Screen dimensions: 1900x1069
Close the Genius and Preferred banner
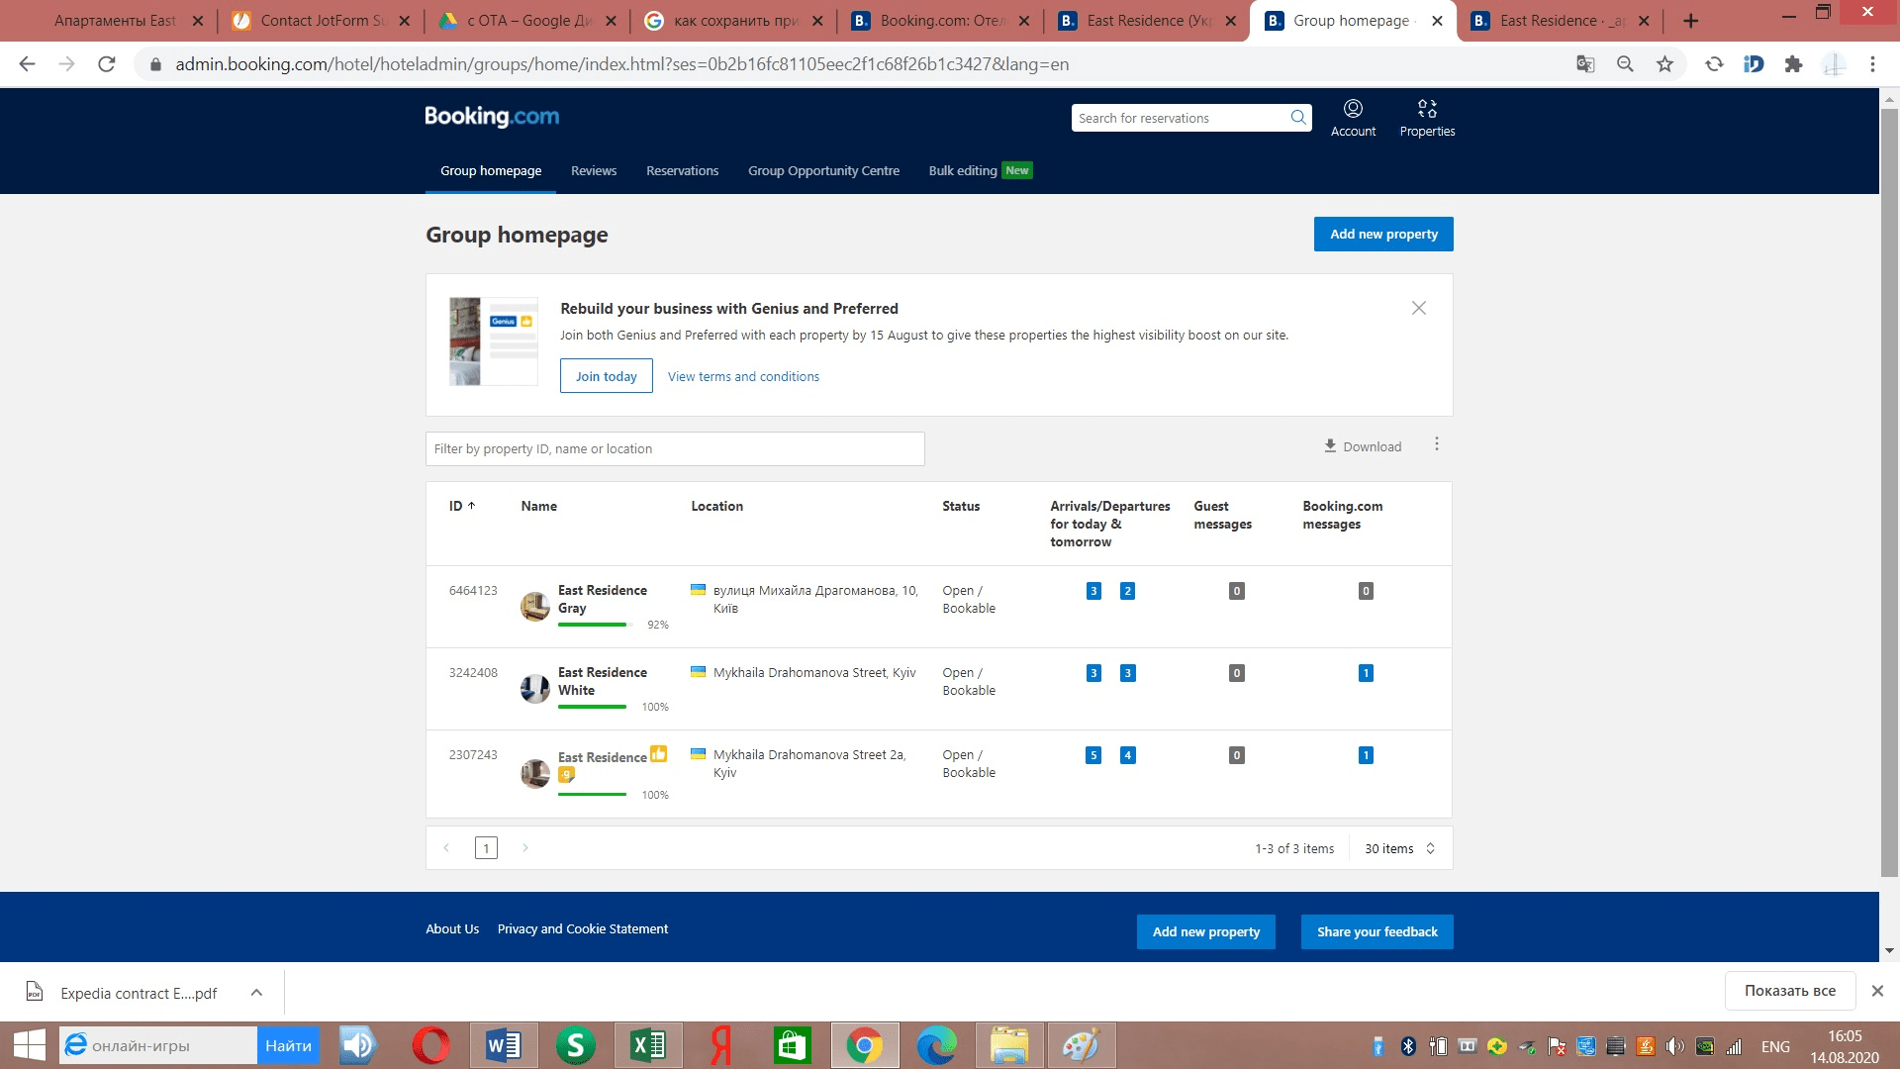point(1419,308)
